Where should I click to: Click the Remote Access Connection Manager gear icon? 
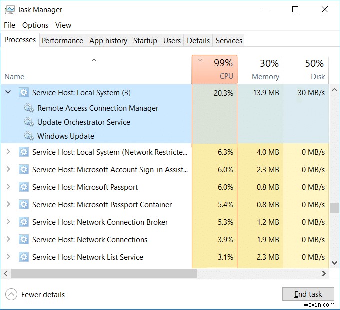click(x=29, y=108)
